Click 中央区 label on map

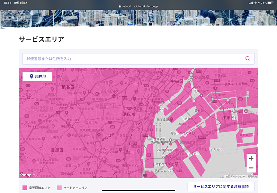pyautogui.click(x=177, y=81)
